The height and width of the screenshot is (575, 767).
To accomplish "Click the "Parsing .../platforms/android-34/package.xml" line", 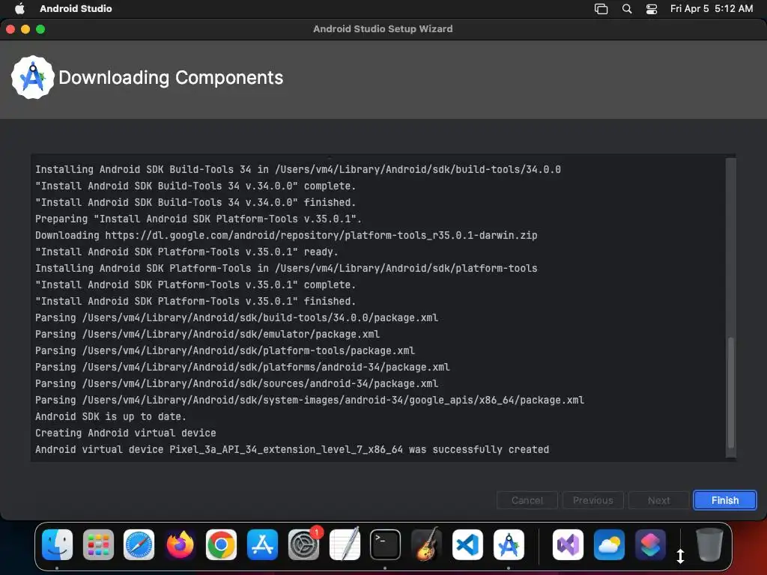I will click(242, 367).
